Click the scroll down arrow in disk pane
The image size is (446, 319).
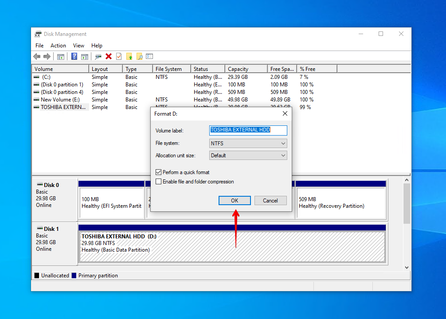pyautogui.click(x=407, y=268)
